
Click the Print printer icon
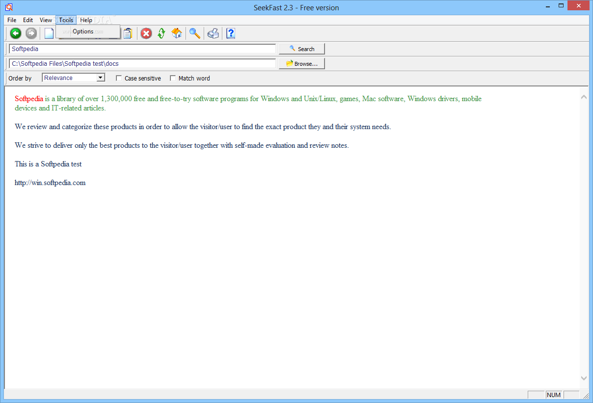click(x=213, y=33)
